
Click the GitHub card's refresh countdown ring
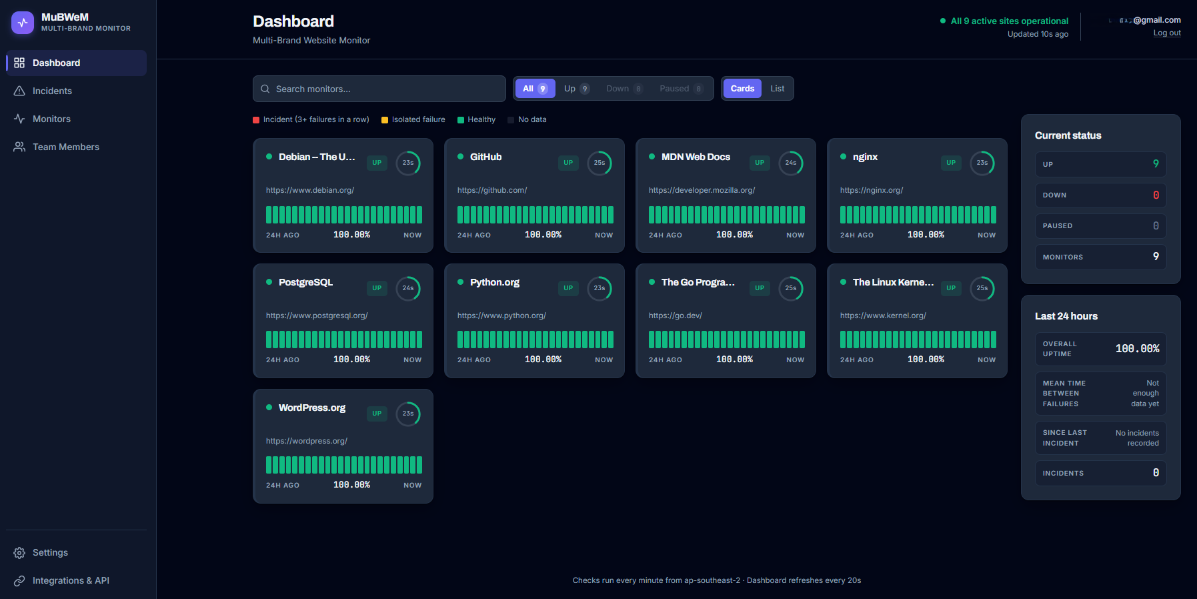coord(600,163)
